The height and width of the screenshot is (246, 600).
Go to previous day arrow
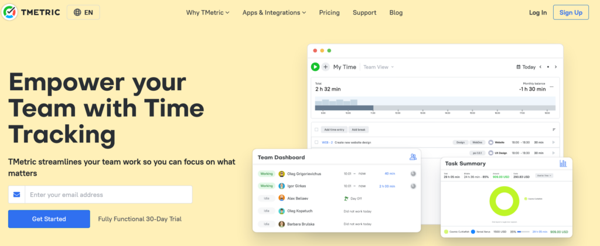point(540,67)
